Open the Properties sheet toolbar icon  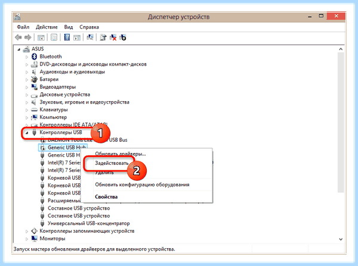tap(54, 37)
